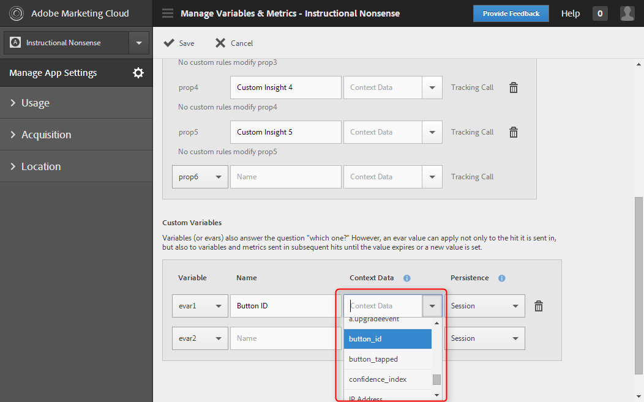Delete prop4 using its trash icon

514,87
